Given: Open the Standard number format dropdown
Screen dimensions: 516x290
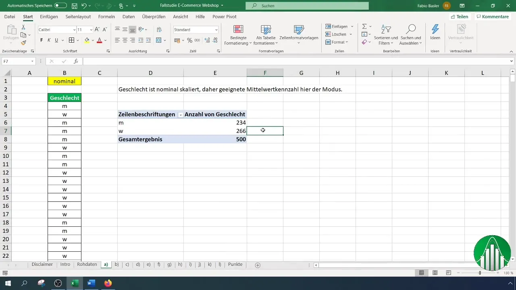Looking at the screenshot, I should (x=216, y=30).
